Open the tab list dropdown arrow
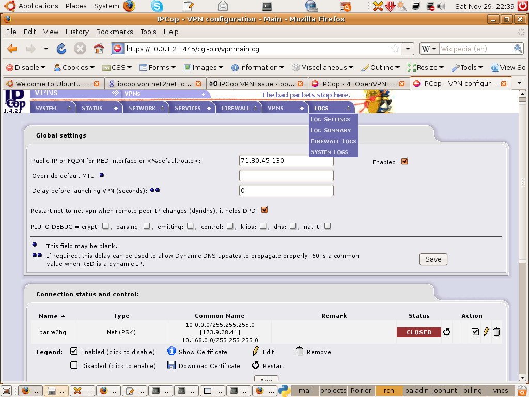Screen dimensions: 529x397 coord(520,83)
